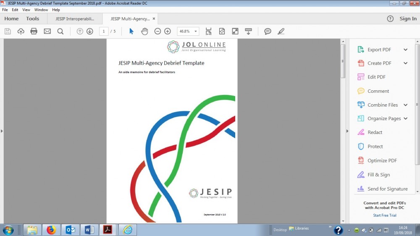Open the zoom level 46.8% dropdown
This screenshot has height=236, width=420.
point(196,31)
